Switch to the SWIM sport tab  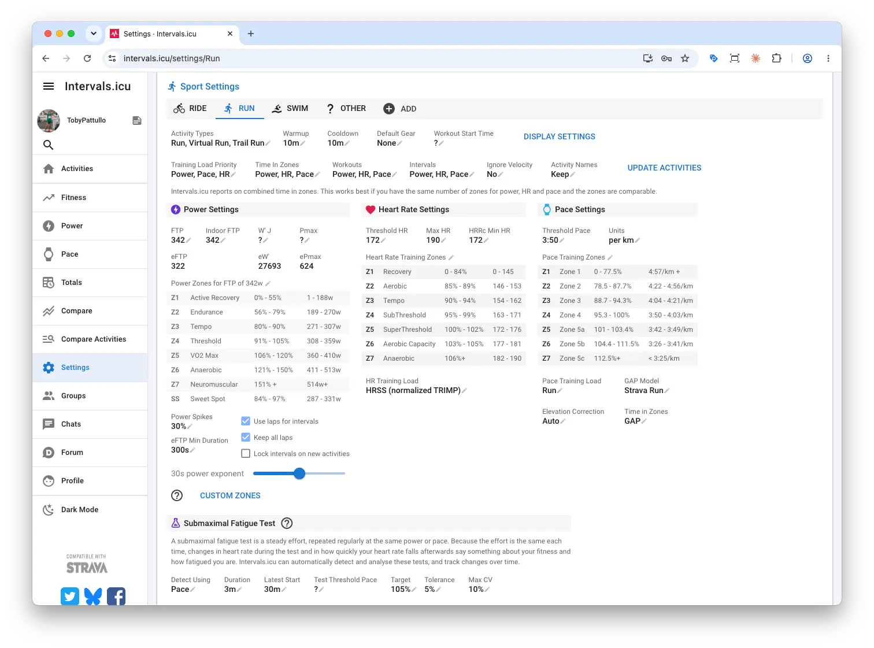[x=290, y=109]
